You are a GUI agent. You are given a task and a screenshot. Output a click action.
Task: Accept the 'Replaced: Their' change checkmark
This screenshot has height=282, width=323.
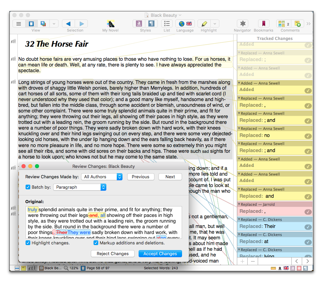pos(308,227)
